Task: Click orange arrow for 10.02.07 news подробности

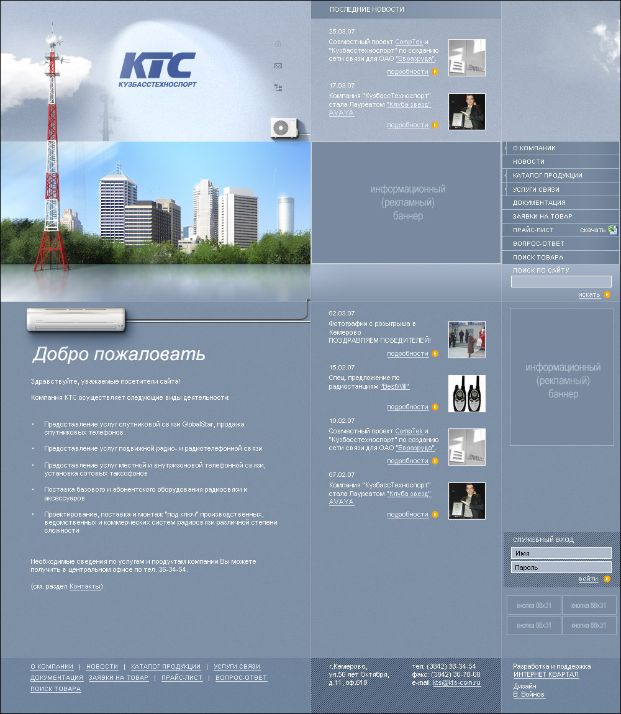Action: [435, 461]
